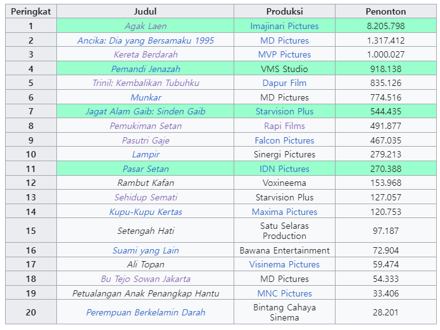440x330 pixels.
Task: Select rank number 12 cell
Action: point(31,183)
